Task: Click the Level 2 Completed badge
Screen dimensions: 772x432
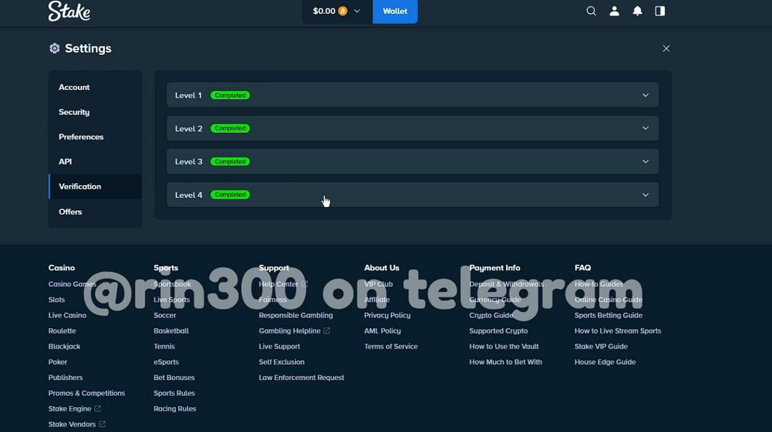Action: click(x=230, y=129)
